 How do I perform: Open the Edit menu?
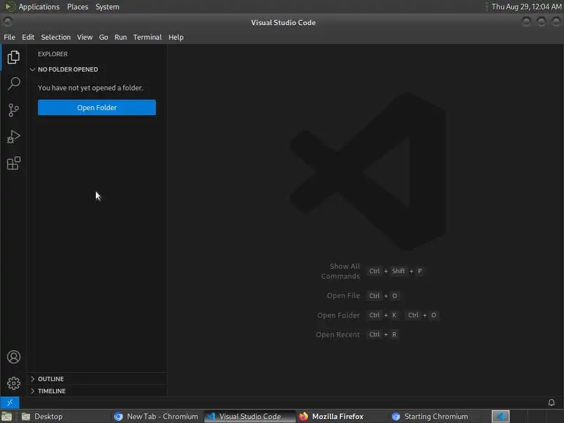pyautogui.click(x=28, y=37)
